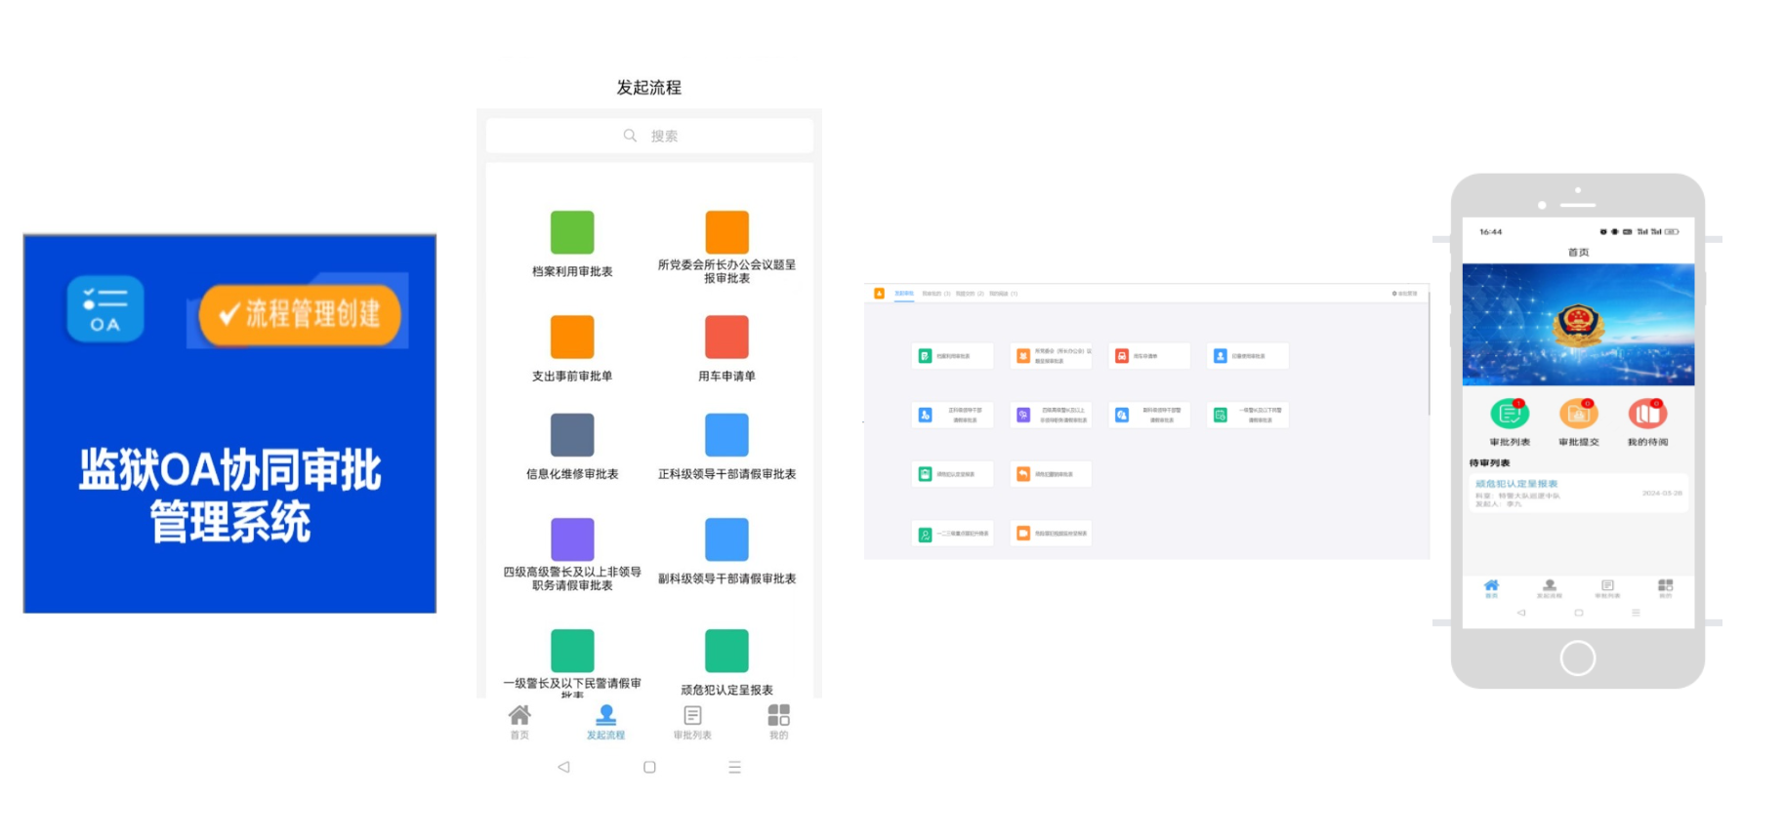Open the red car 用车申请单 card in web view
This screenshot has width=1784, height=837.
[1149, 356]
